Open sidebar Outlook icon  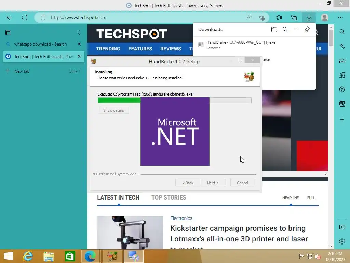342,103
